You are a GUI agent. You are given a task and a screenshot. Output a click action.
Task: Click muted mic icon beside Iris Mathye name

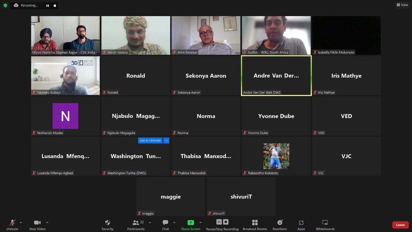tap(315, 92)
